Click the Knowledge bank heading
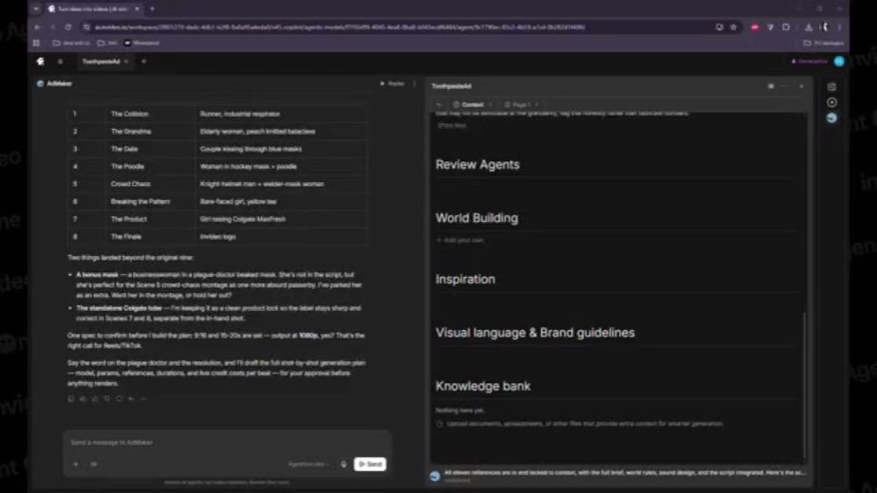Screen dimensions: 877x493 pos(483,386)
